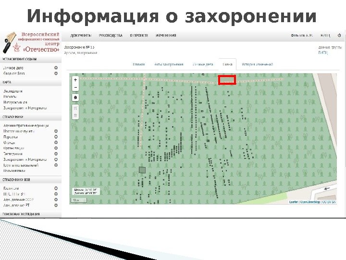Click plus icon beside Отряды
This screenshot has width=346, height=260.
tap(56, 143)
